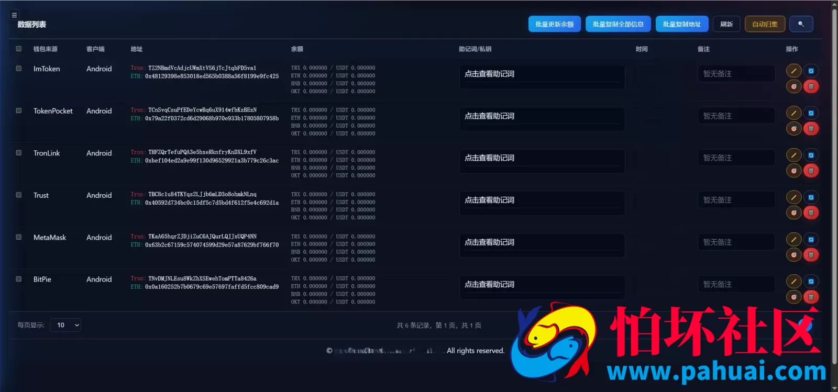This screenshot has width=838, height=392.
Task: Click the target icon in ImToken row
Action: click(x=793, y=86)
